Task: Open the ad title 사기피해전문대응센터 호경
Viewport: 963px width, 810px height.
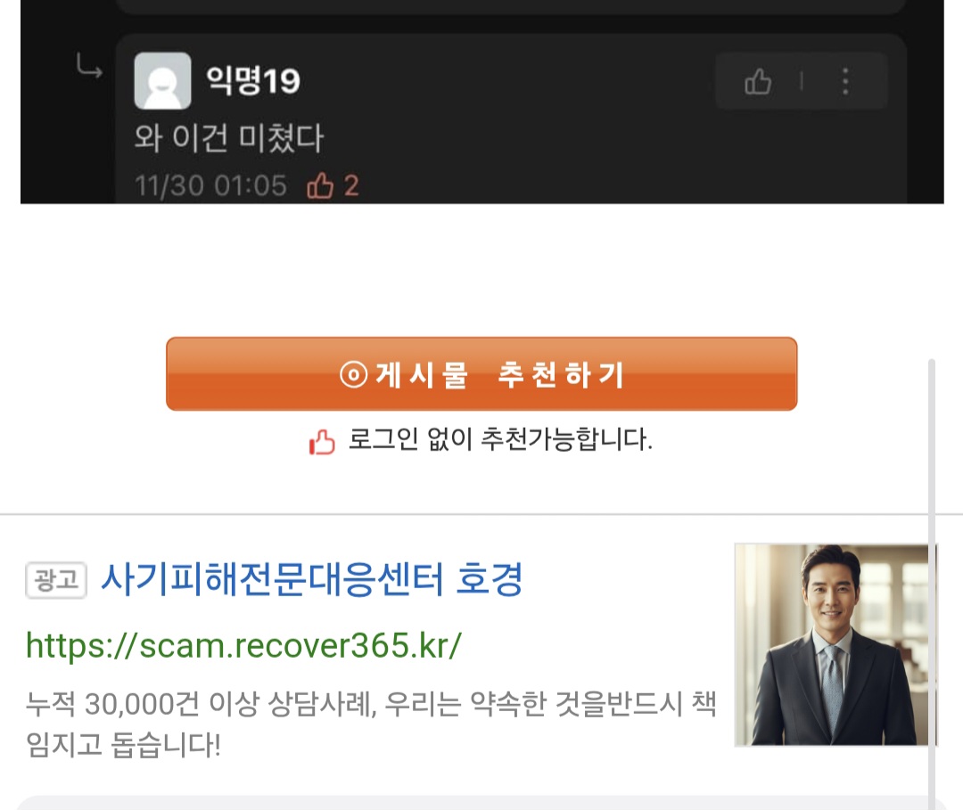Action: (x=312, y=578)
